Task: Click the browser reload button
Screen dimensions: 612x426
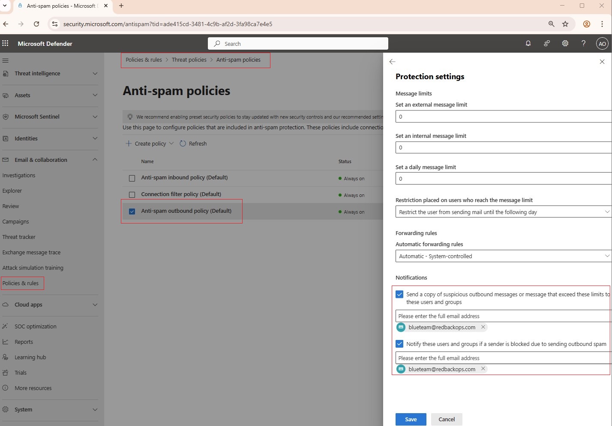Action: pyautogui.click(x=36, y=24)
